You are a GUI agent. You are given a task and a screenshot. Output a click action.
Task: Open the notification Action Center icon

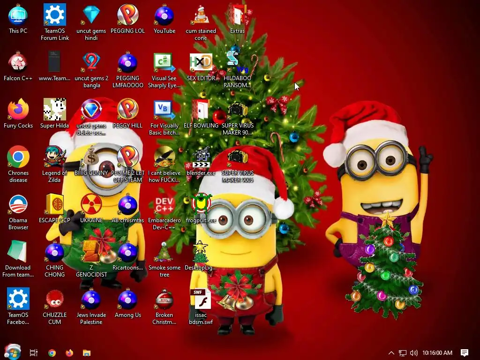click(x=465, y=353)
